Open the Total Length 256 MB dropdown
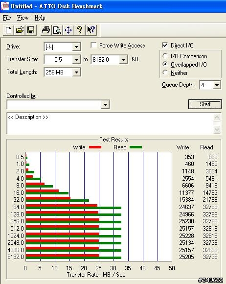Screen dimensions: 226x284 point(76,72)
